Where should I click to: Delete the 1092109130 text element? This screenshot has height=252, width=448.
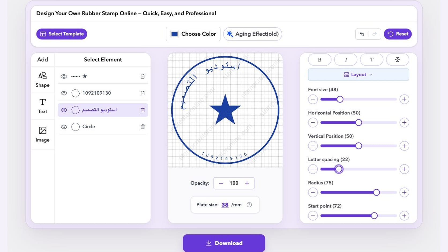[143, 93]
